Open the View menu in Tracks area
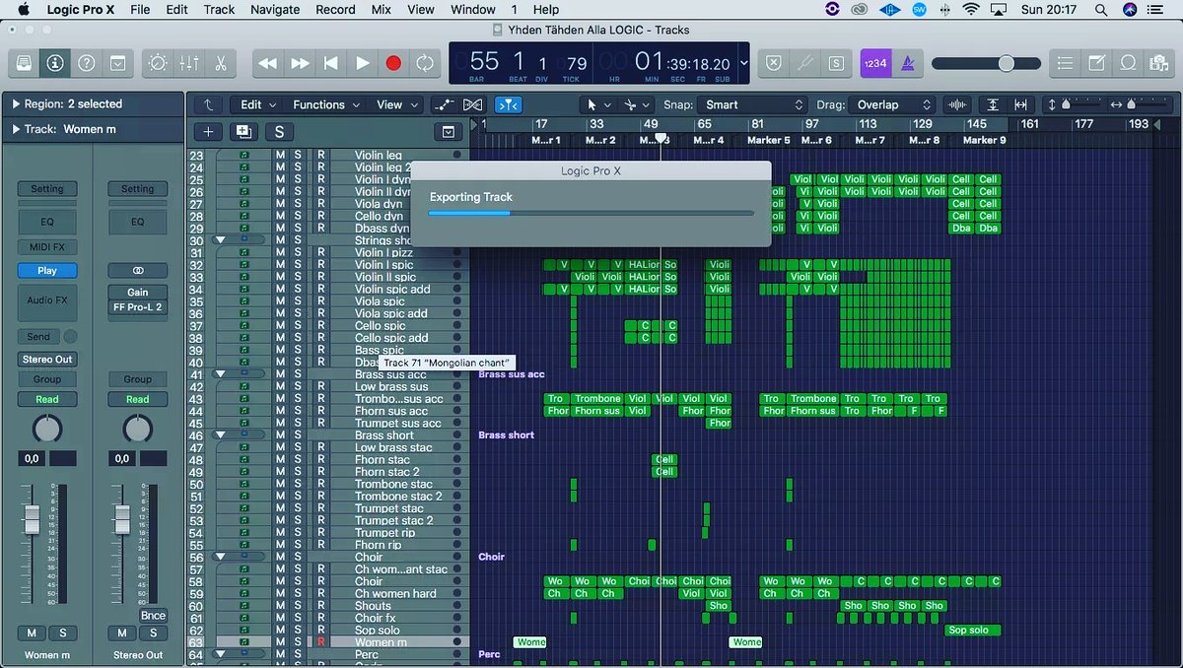The height and width of the screenshot is (668, 1183). click(x=396, y=104)
